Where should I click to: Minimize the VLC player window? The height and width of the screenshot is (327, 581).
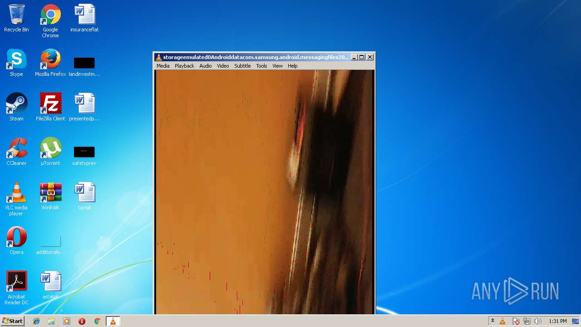(354, 57)
